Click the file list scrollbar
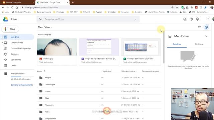Viewport: 214px width, 120px height. (x=164, y=47)
